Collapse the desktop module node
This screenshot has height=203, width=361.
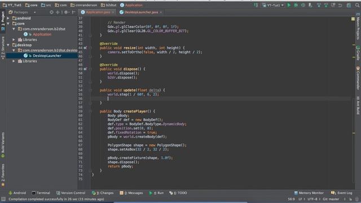(8, 45)
